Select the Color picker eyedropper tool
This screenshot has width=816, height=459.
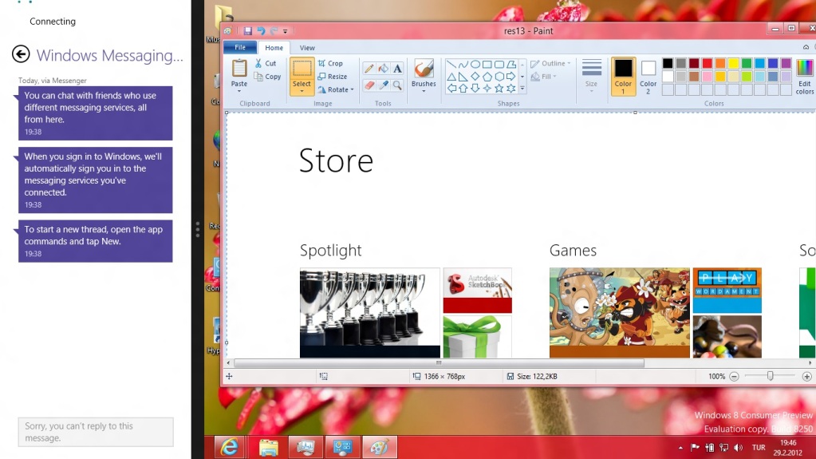(383, 85)
